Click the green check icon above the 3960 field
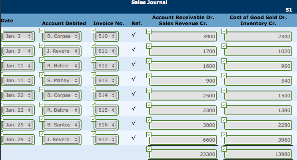 224,134
